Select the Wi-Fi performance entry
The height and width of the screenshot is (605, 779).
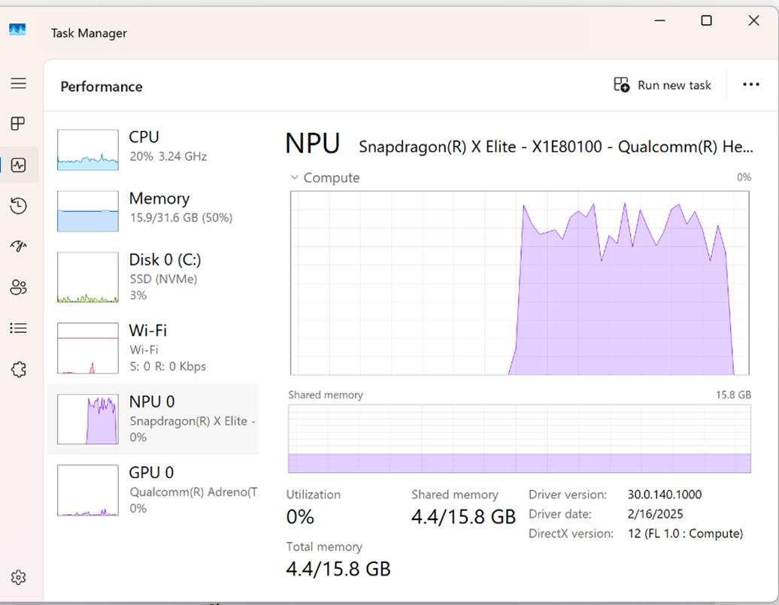[154, 348]
